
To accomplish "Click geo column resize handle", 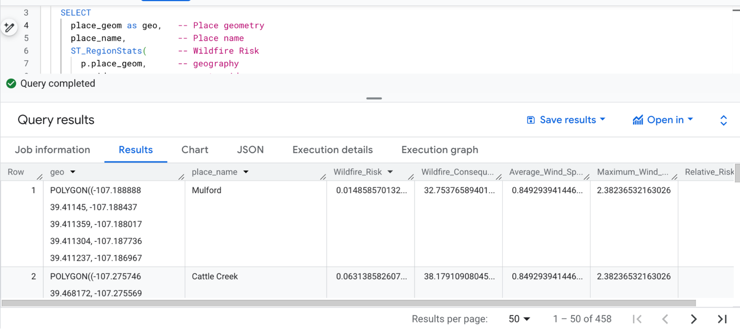I will tap(181, 177).
